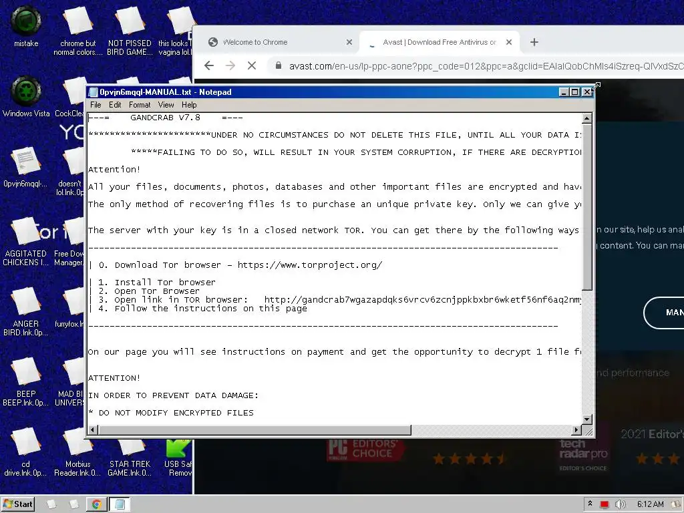Viewport: 684px width, 513px height.
Task: Click the red tray icon in system tray
Action: [x=604, y=504]
